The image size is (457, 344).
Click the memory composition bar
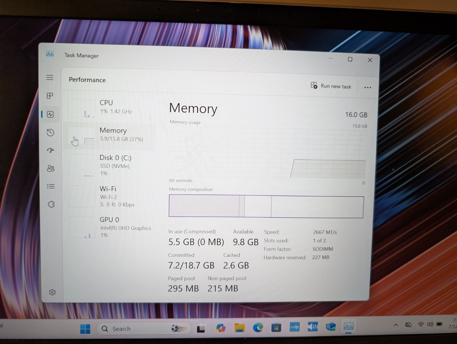tap(266, 206)
